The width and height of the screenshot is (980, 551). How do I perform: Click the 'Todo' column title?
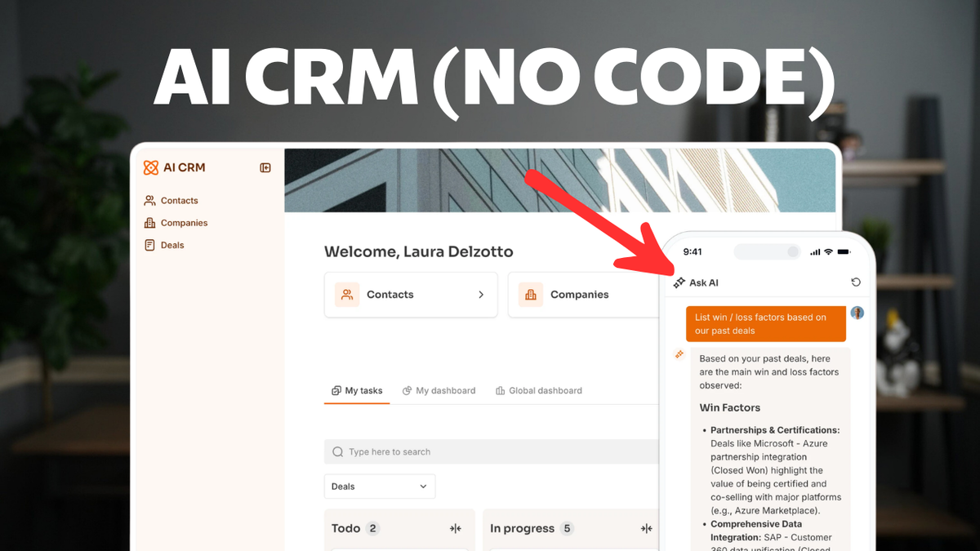point(345,528)
